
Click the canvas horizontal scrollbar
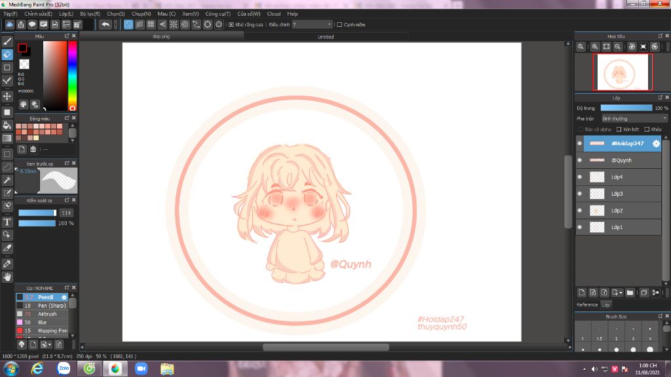(x=326, y=347)
